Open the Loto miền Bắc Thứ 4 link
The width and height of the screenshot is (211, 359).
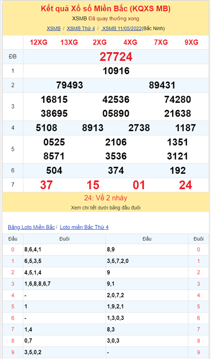pos(84,227)
